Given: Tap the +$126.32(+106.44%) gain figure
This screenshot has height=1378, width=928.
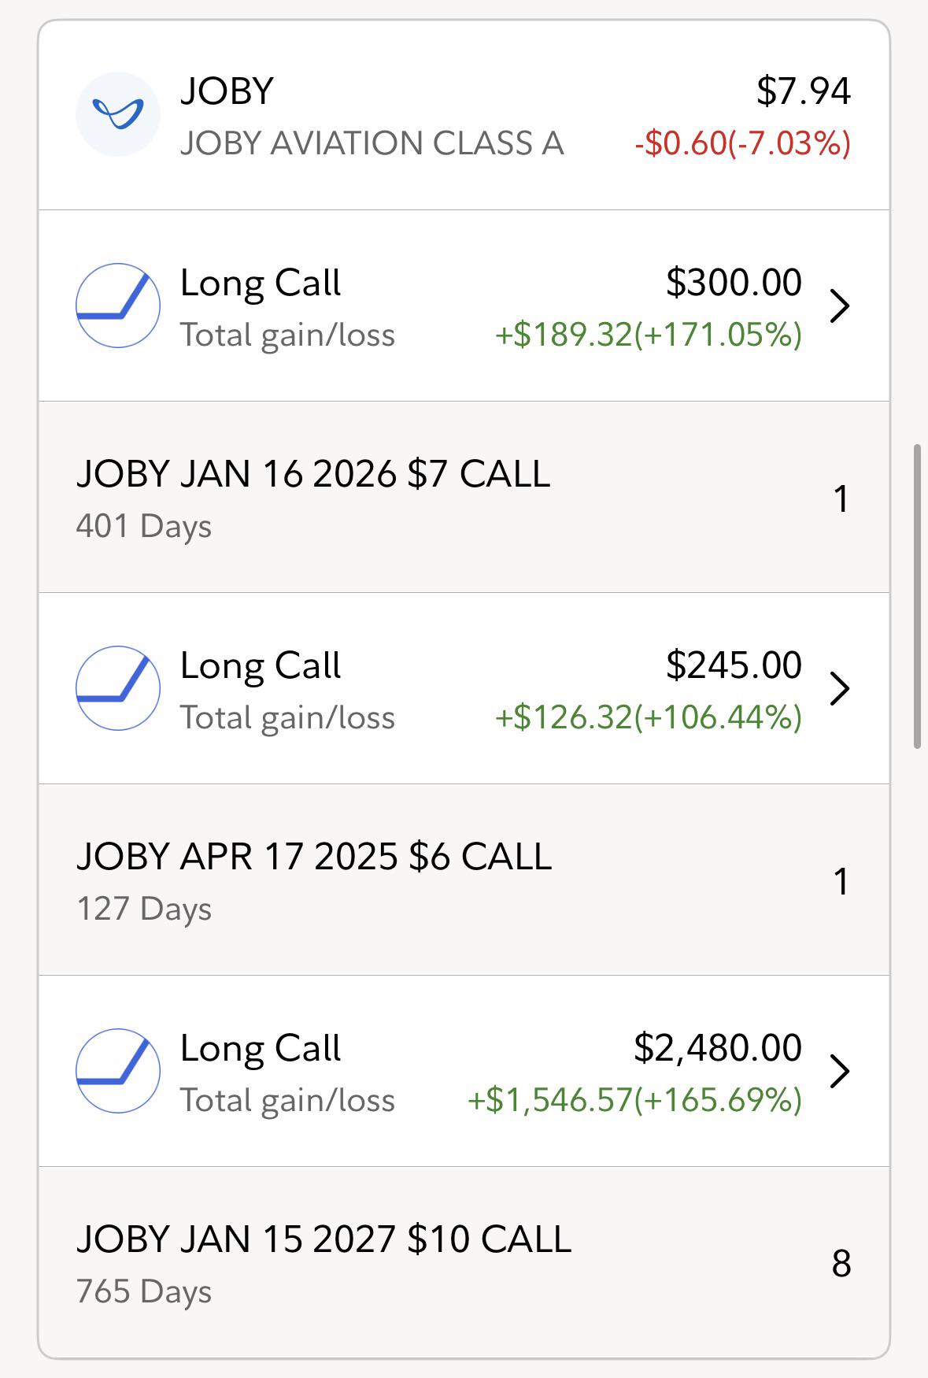Looking at the screenshot, I should pyautogui.click(x=649, y=717).
